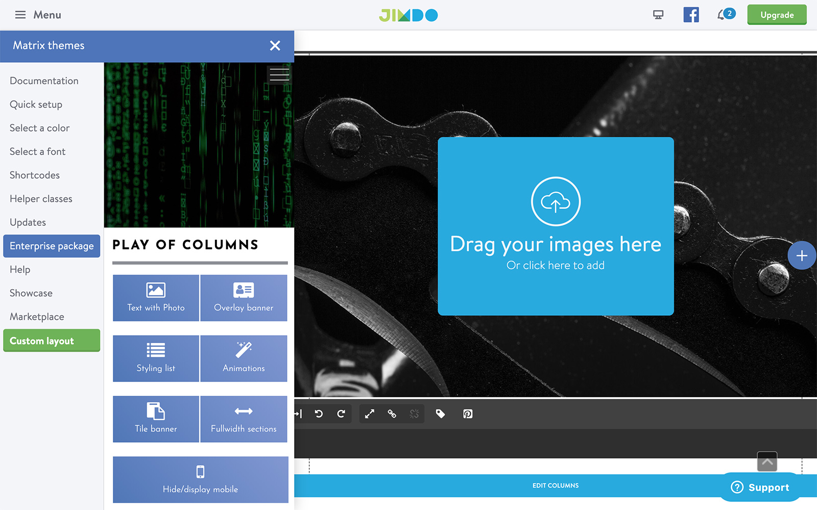This screenshot has height=510, width=817.
Task: Open notifications via the bell icon
Action: (x=723, y=15)
